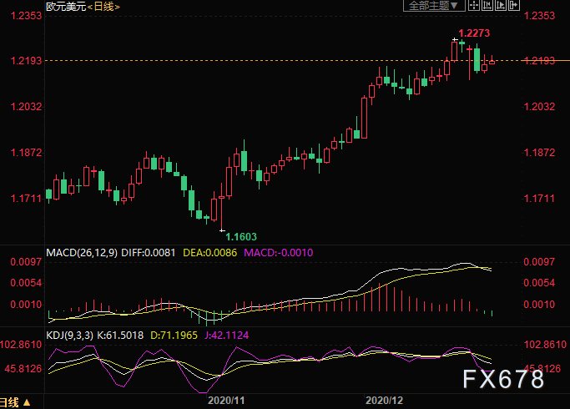Click the MACD(26,12,9) indicator label
This screenshot has width=570, height=409.
(x=81, y=250)
